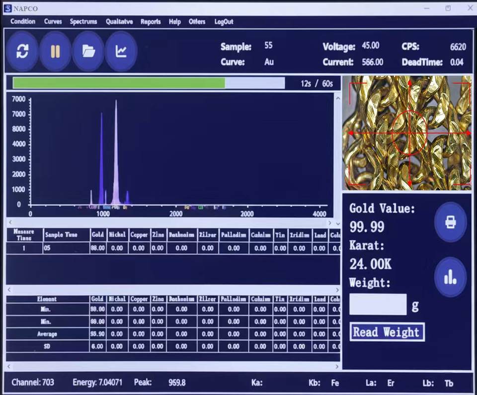
Task: Open the Help menu
Action: [x=174, y=22]
